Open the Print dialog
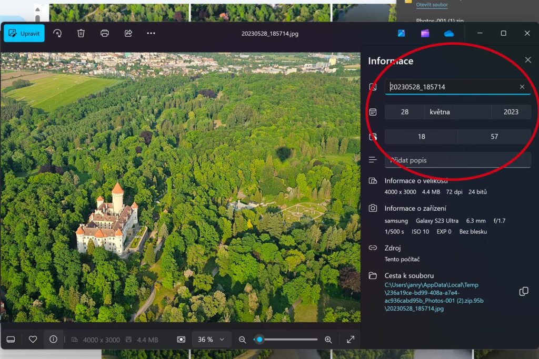This screenshot has height=359, width=539. coord(105,33)
